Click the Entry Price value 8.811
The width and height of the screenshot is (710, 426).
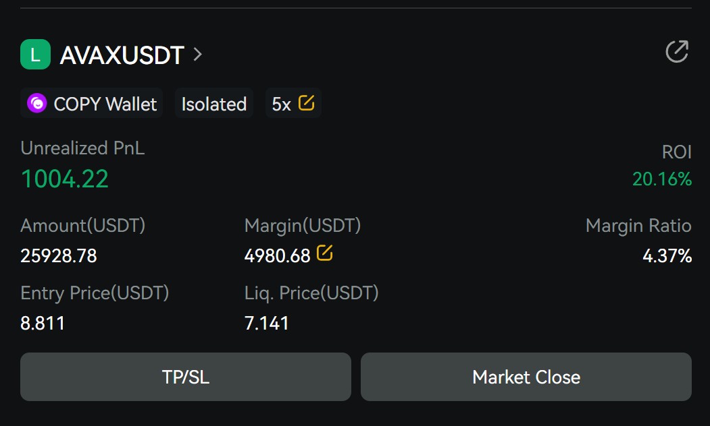point(43,324)
